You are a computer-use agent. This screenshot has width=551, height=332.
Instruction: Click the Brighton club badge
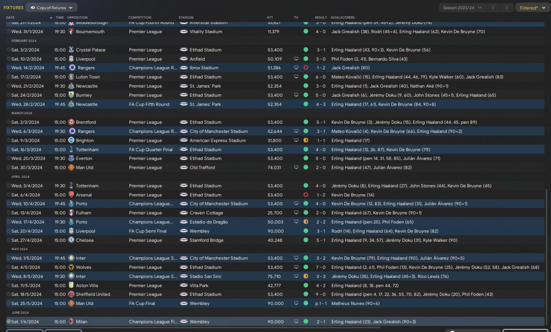coord(71,140)
